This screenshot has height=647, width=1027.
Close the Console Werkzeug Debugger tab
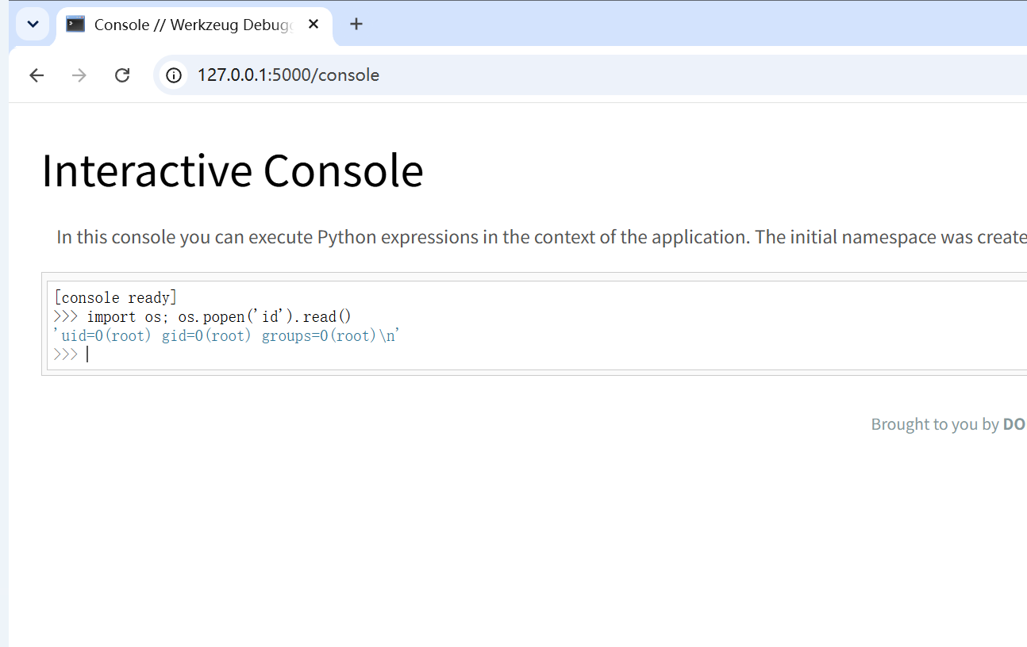(313, 25)
